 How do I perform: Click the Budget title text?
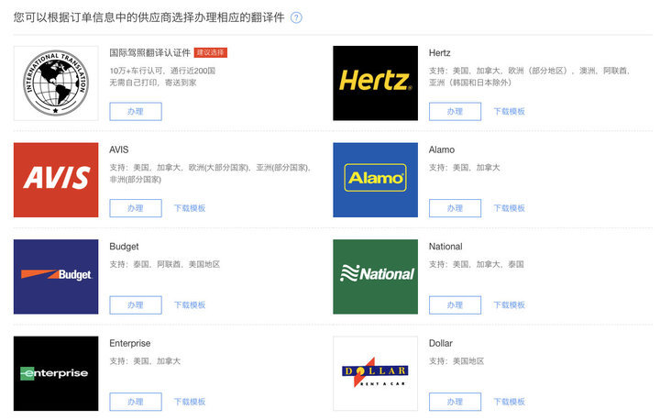124,247
